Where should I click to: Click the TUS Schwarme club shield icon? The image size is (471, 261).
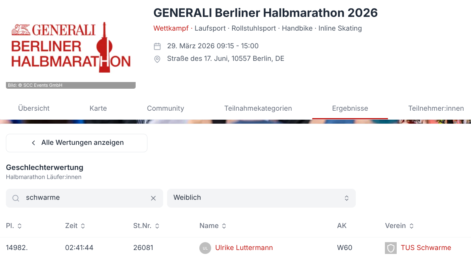click(x=390, y=248)
